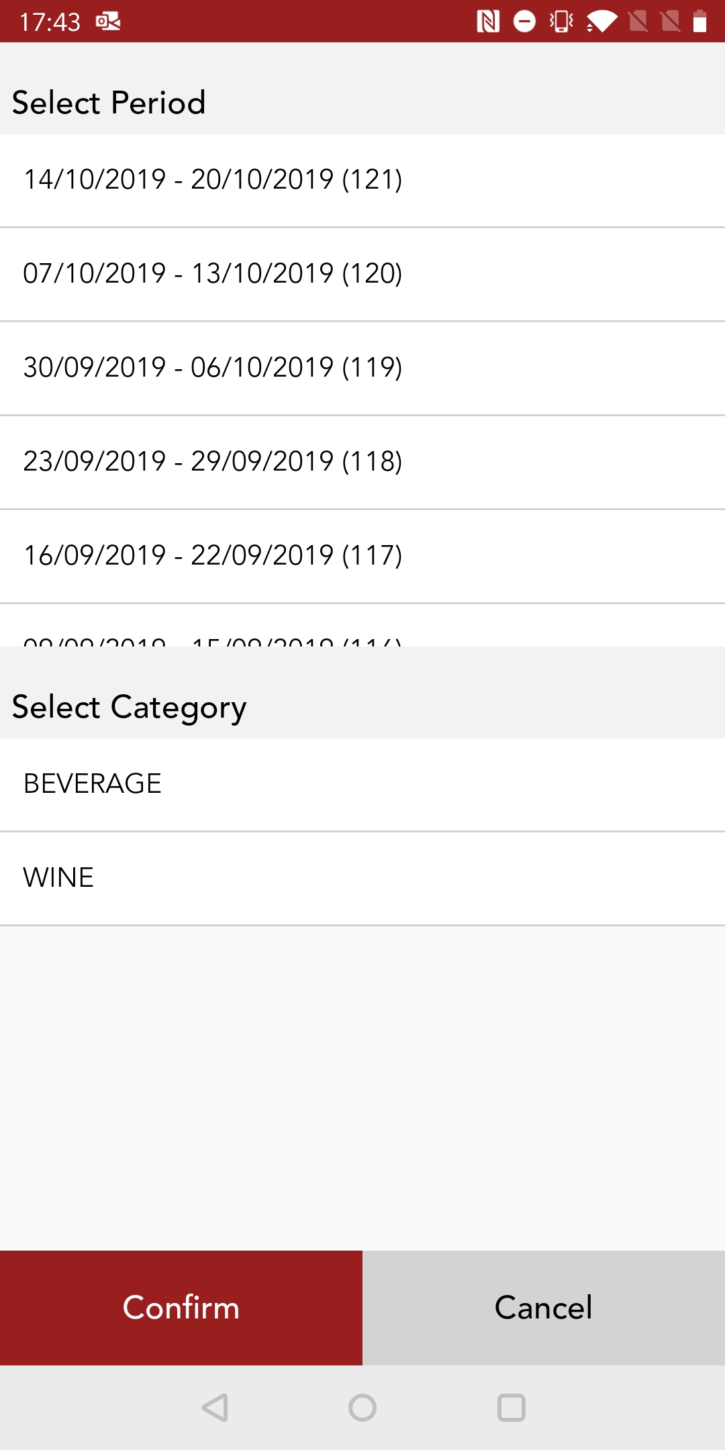Tap the NFC icon in status bar
This screenshot has width=725, height=1450.
tap(488, 21)
